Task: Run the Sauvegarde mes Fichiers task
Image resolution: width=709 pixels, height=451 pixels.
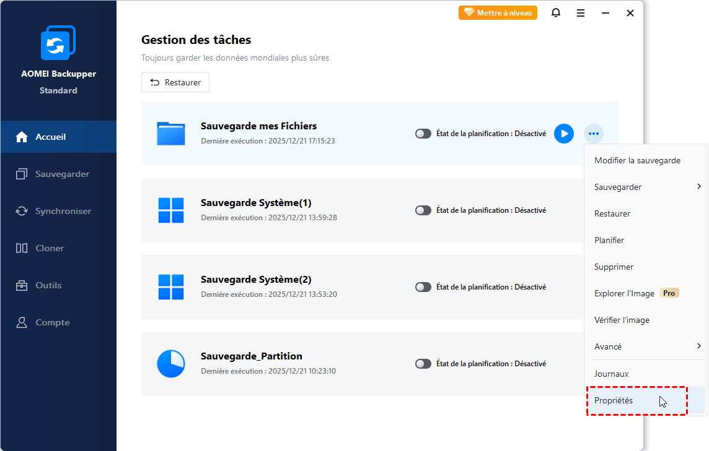Action: [563, 134]
